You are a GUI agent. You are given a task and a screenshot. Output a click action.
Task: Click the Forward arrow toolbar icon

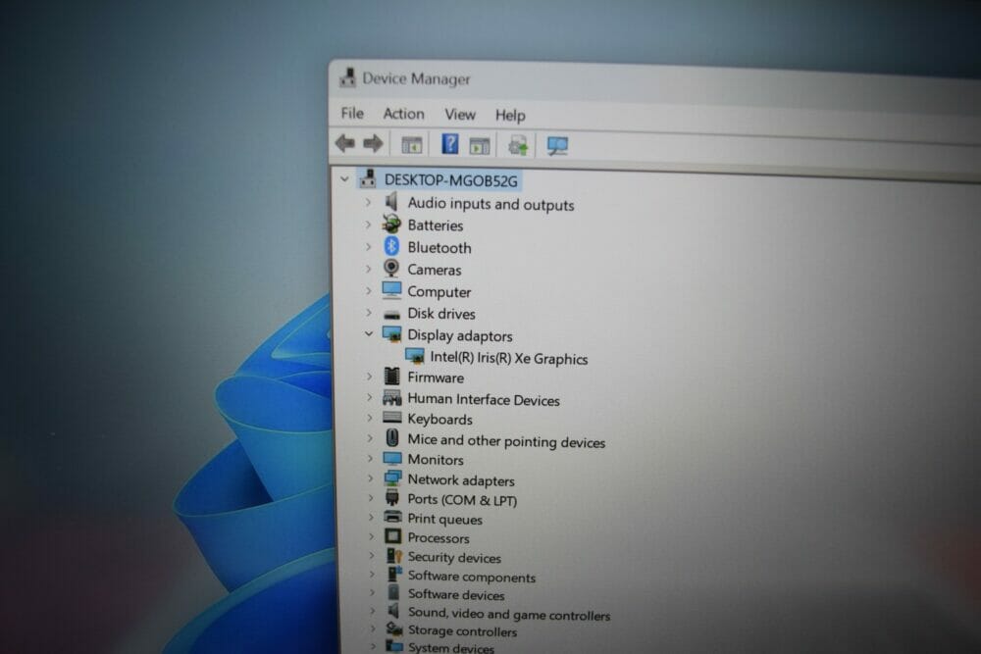point(373,144)
